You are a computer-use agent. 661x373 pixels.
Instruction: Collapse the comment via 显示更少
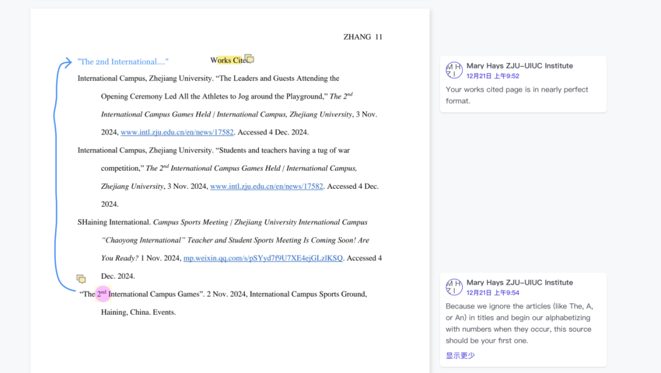(460, 355)
